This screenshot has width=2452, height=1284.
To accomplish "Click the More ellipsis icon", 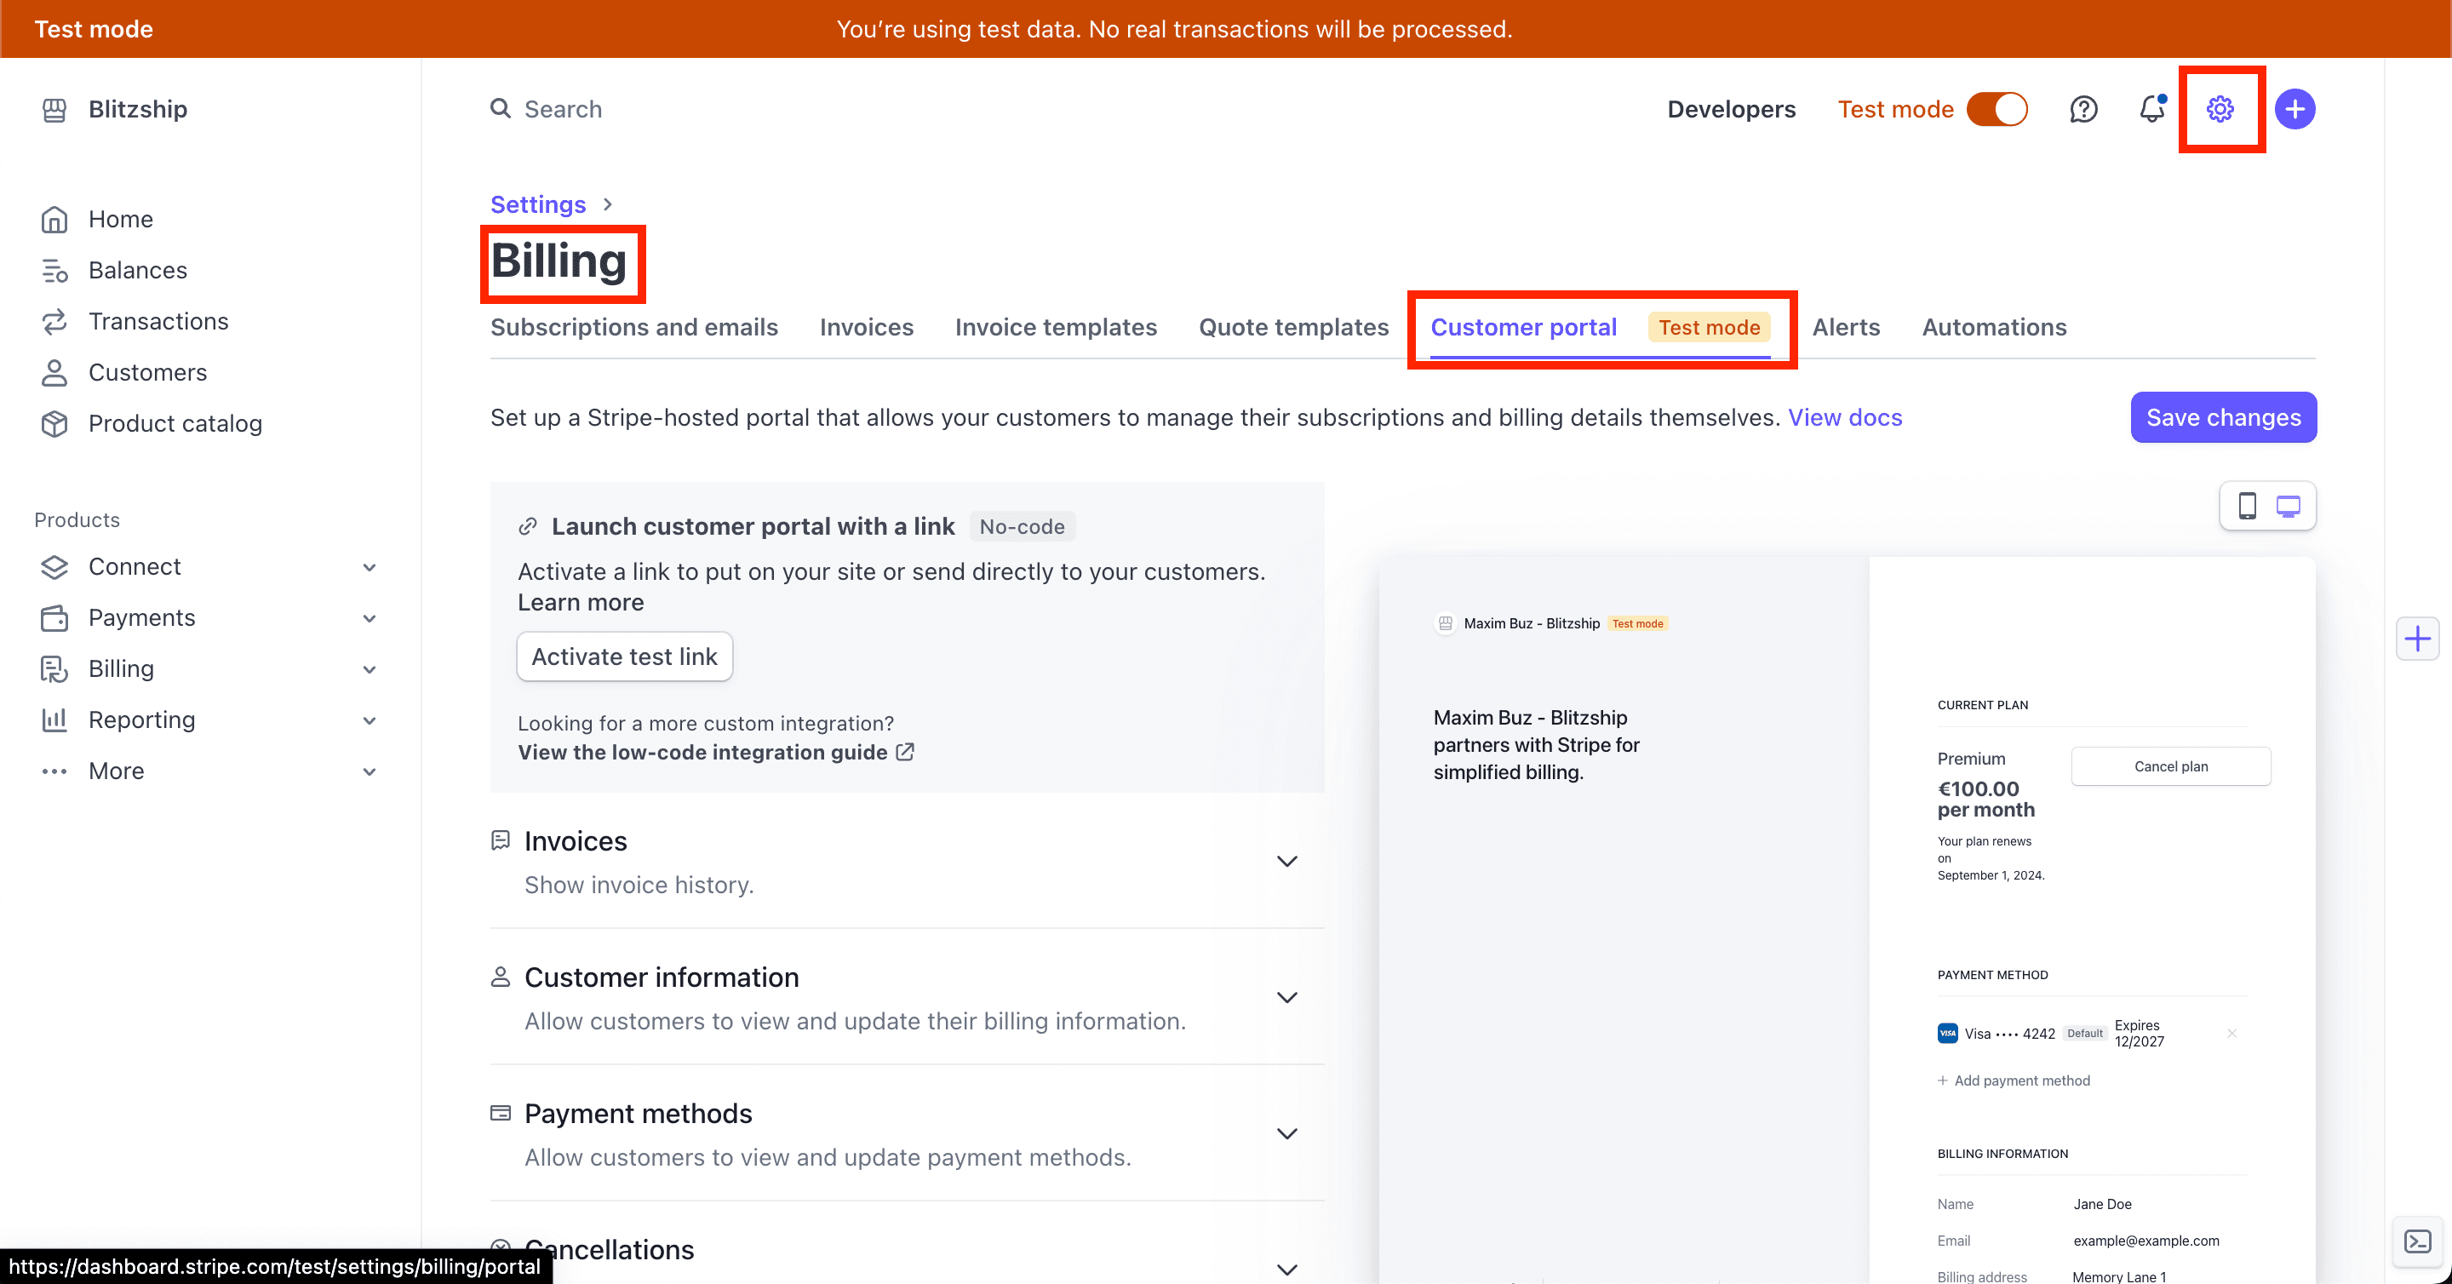I will 54,771.
